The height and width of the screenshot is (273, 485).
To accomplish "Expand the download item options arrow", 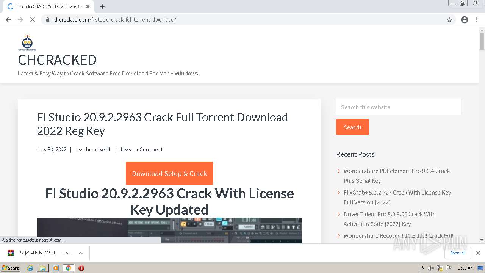I will [80, 253].
